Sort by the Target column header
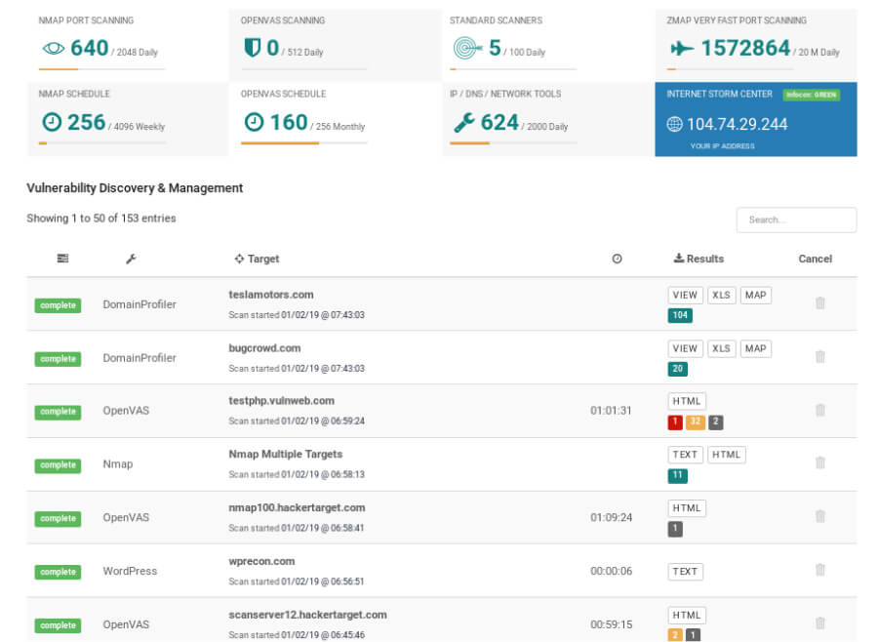This screenshot has width=878, height=642. (258, 259)
